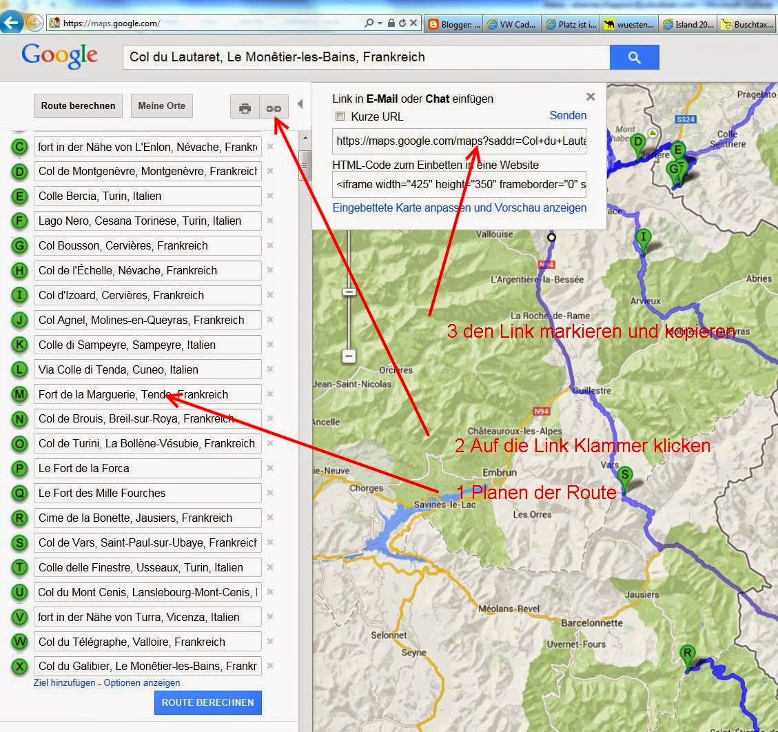Image resolution: width=778 pixels, height=732 pixels.
Task: Click the Ziel hinzufügen link
Action: (x=64, y=683)
